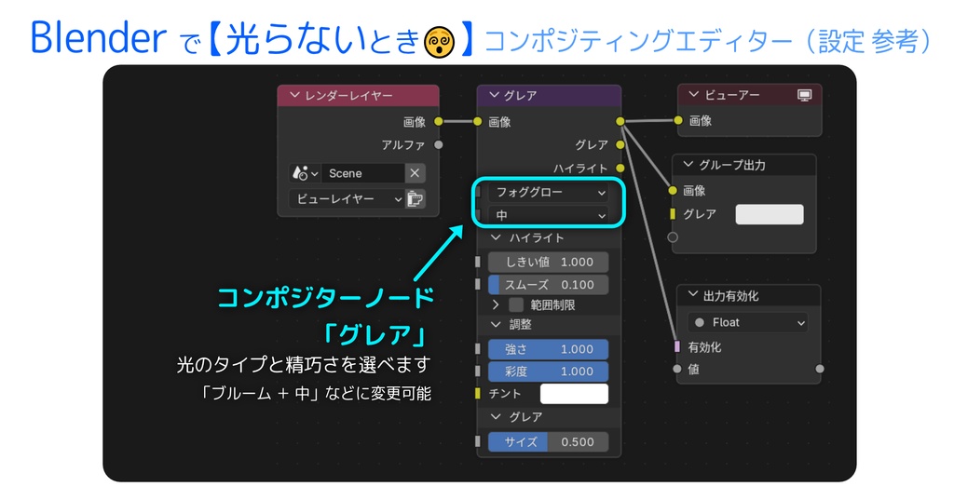
Task: Adjust the スムーズ 0.100 slider
Action: (548, 285)
